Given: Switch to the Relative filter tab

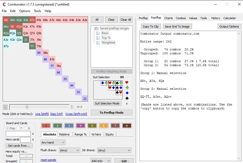Looking at the screenshot, I should click(x=64, y=134).
